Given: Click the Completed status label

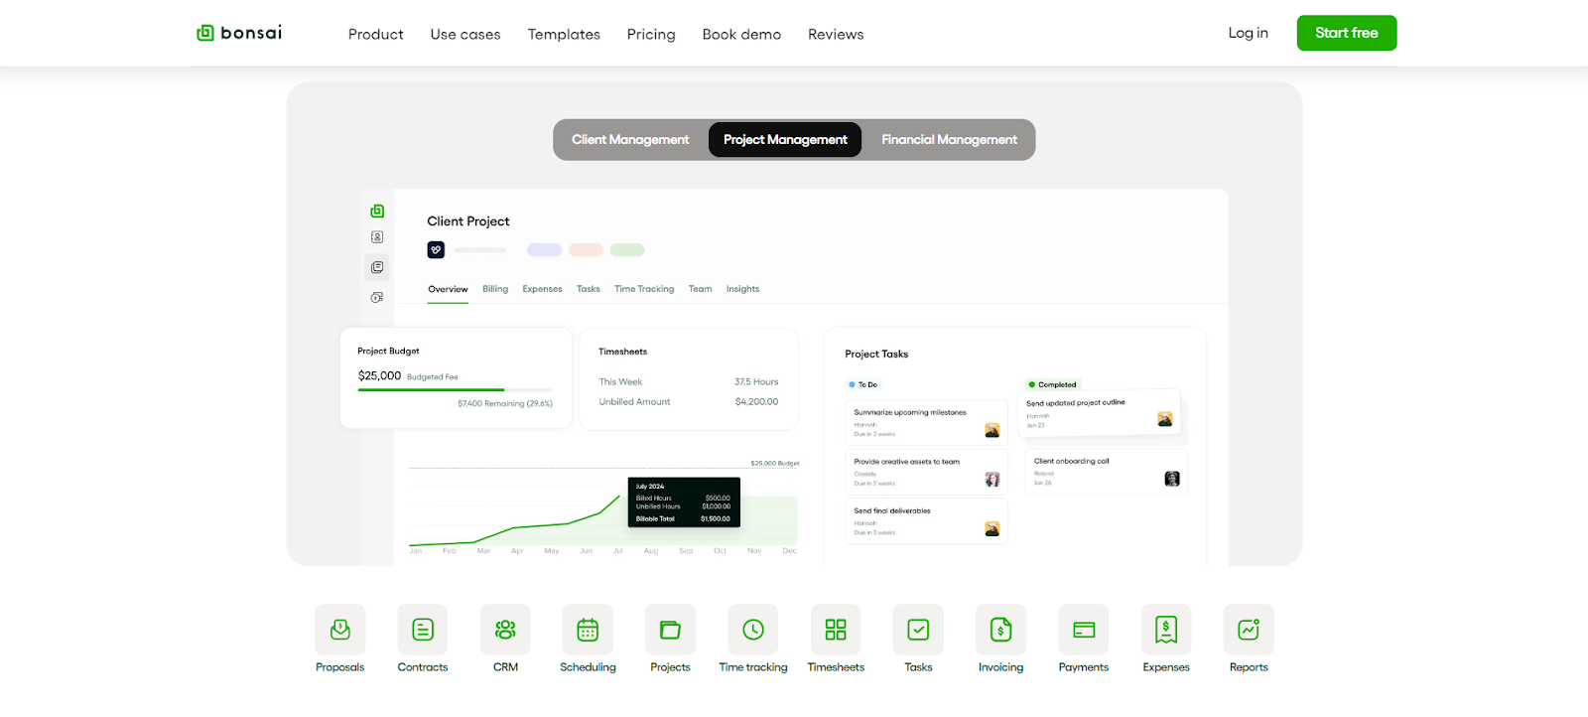Looking at the screenshot, I should [x=1053, y=384].
